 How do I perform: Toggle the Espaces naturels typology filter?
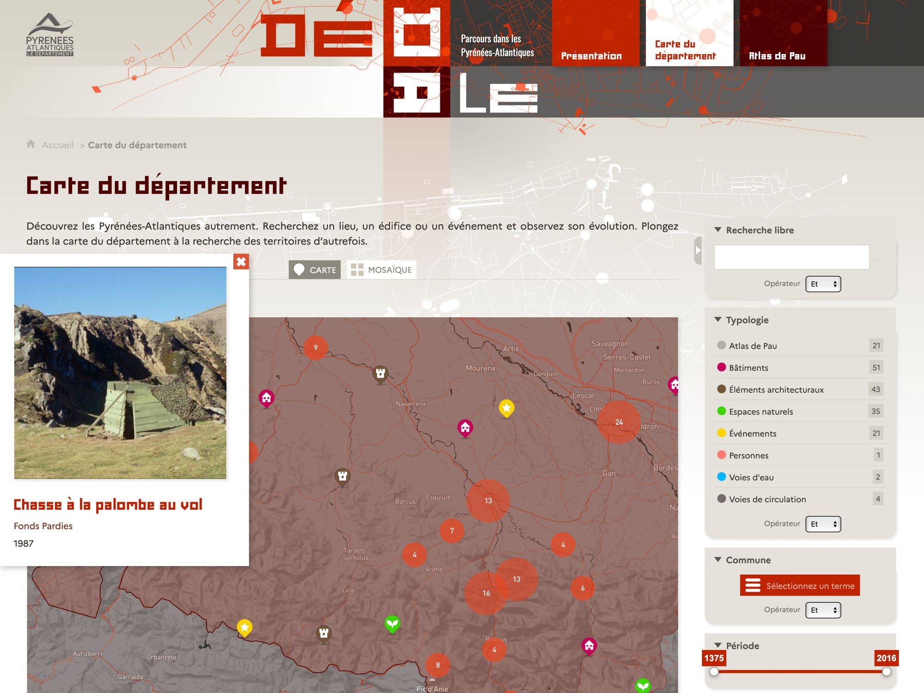[760, 412]
